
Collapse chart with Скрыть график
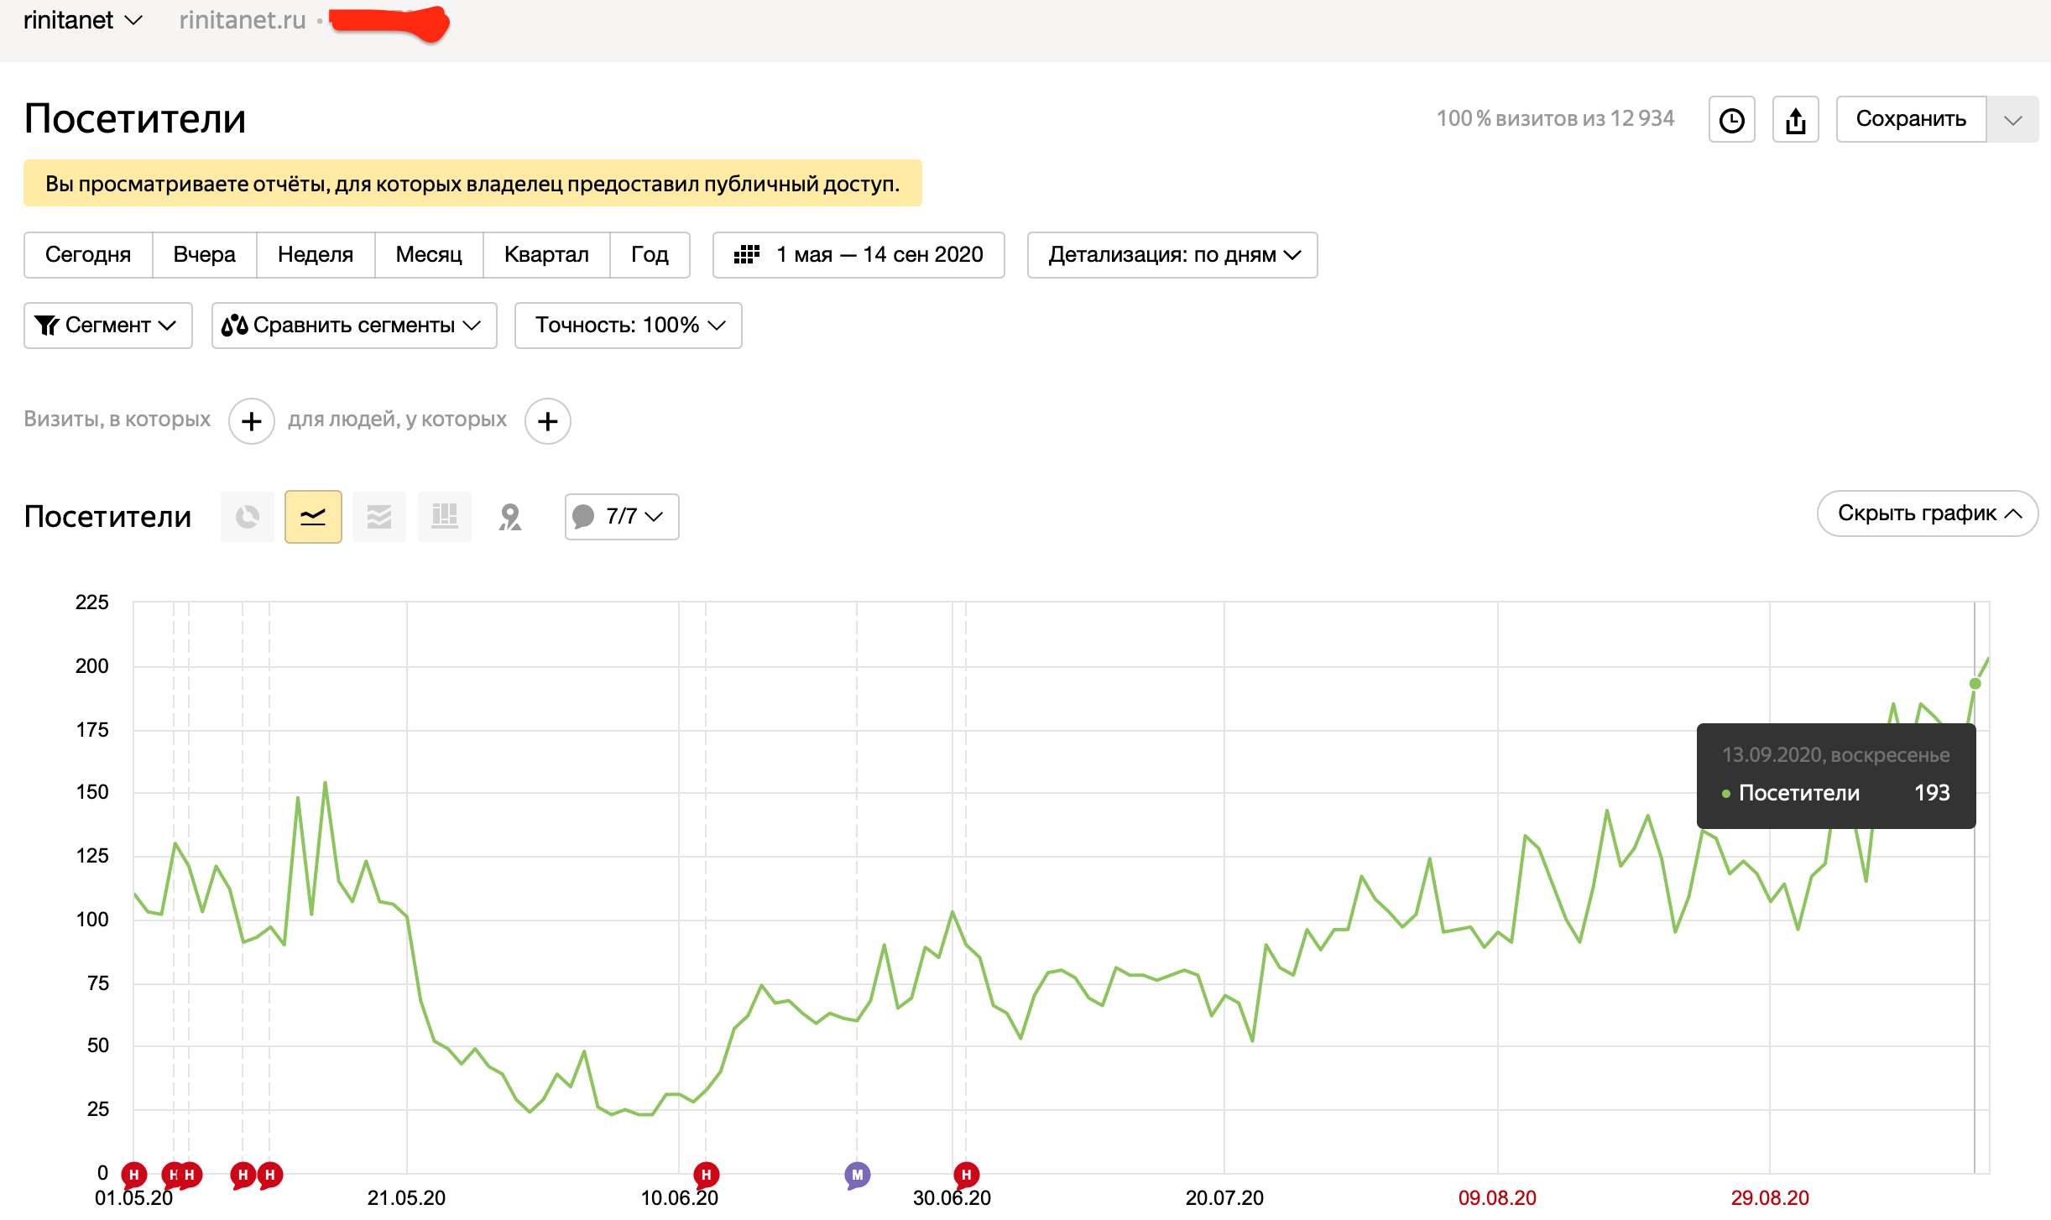1928,514
